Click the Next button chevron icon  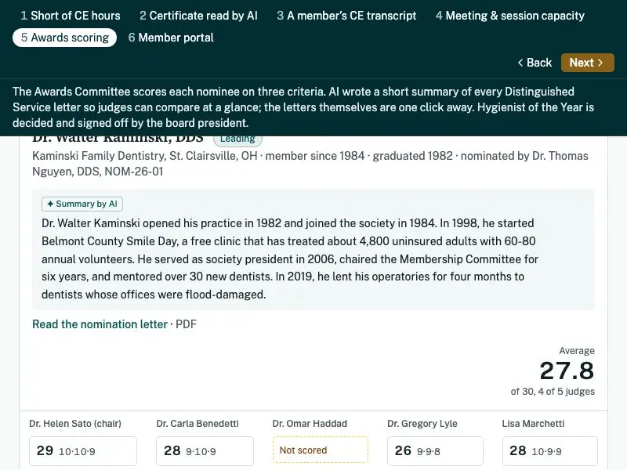600,63
